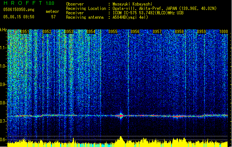The height and width of the screenshot is (147, 232).
Task: Click the 0.8 frequency axis label
Action: 3,103
